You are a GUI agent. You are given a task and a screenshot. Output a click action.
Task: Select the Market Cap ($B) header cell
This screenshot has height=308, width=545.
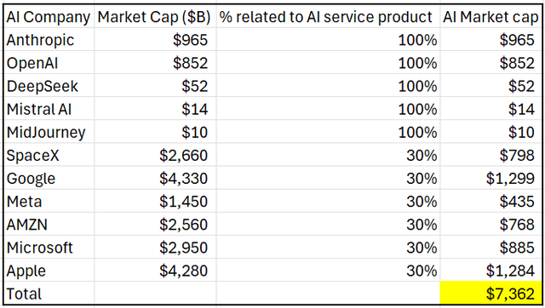pos(155,17)
